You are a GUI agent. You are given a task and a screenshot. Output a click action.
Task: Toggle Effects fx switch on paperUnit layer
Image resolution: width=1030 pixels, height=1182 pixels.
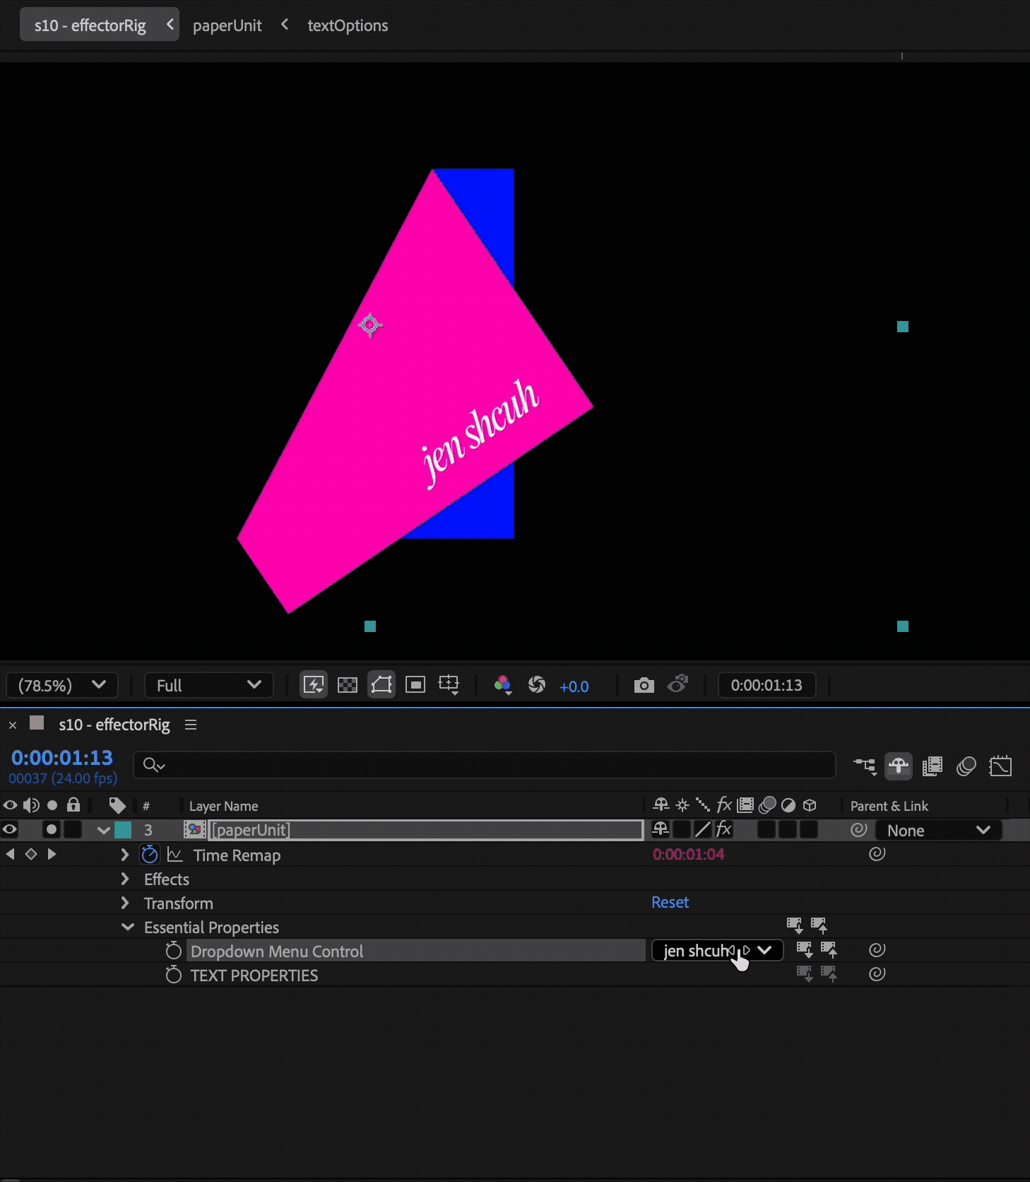click(724, 829)
